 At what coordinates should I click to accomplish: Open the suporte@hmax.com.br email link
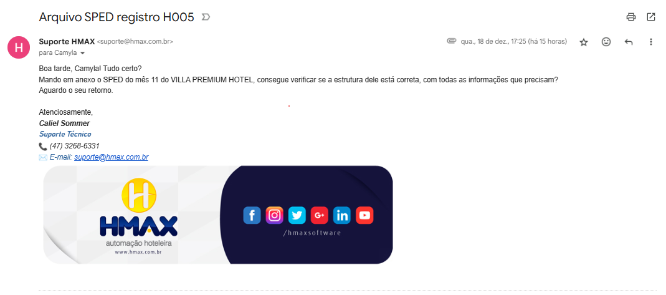click(112, 157)
